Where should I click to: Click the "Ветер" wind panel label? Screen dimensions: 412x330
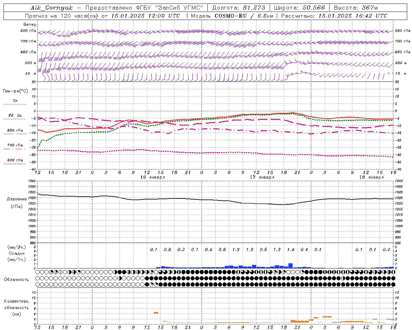[30, 24]
